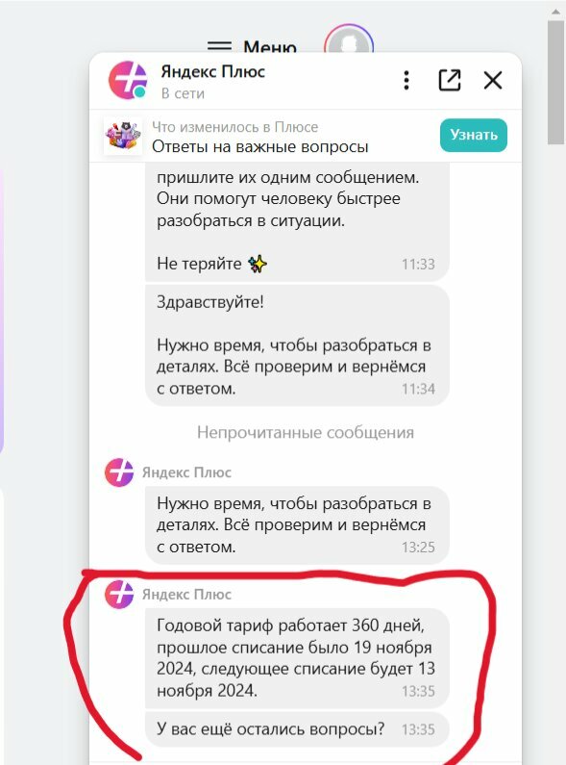Open the Меню label at top
566x765 pixels.
tap(270, 47)
